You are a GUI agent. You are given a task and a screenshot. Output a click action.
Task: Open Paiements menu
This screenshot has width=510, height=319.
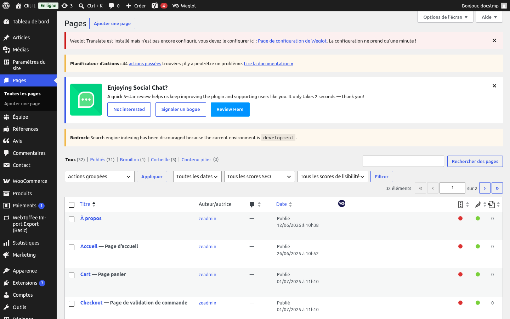[28, 206]
